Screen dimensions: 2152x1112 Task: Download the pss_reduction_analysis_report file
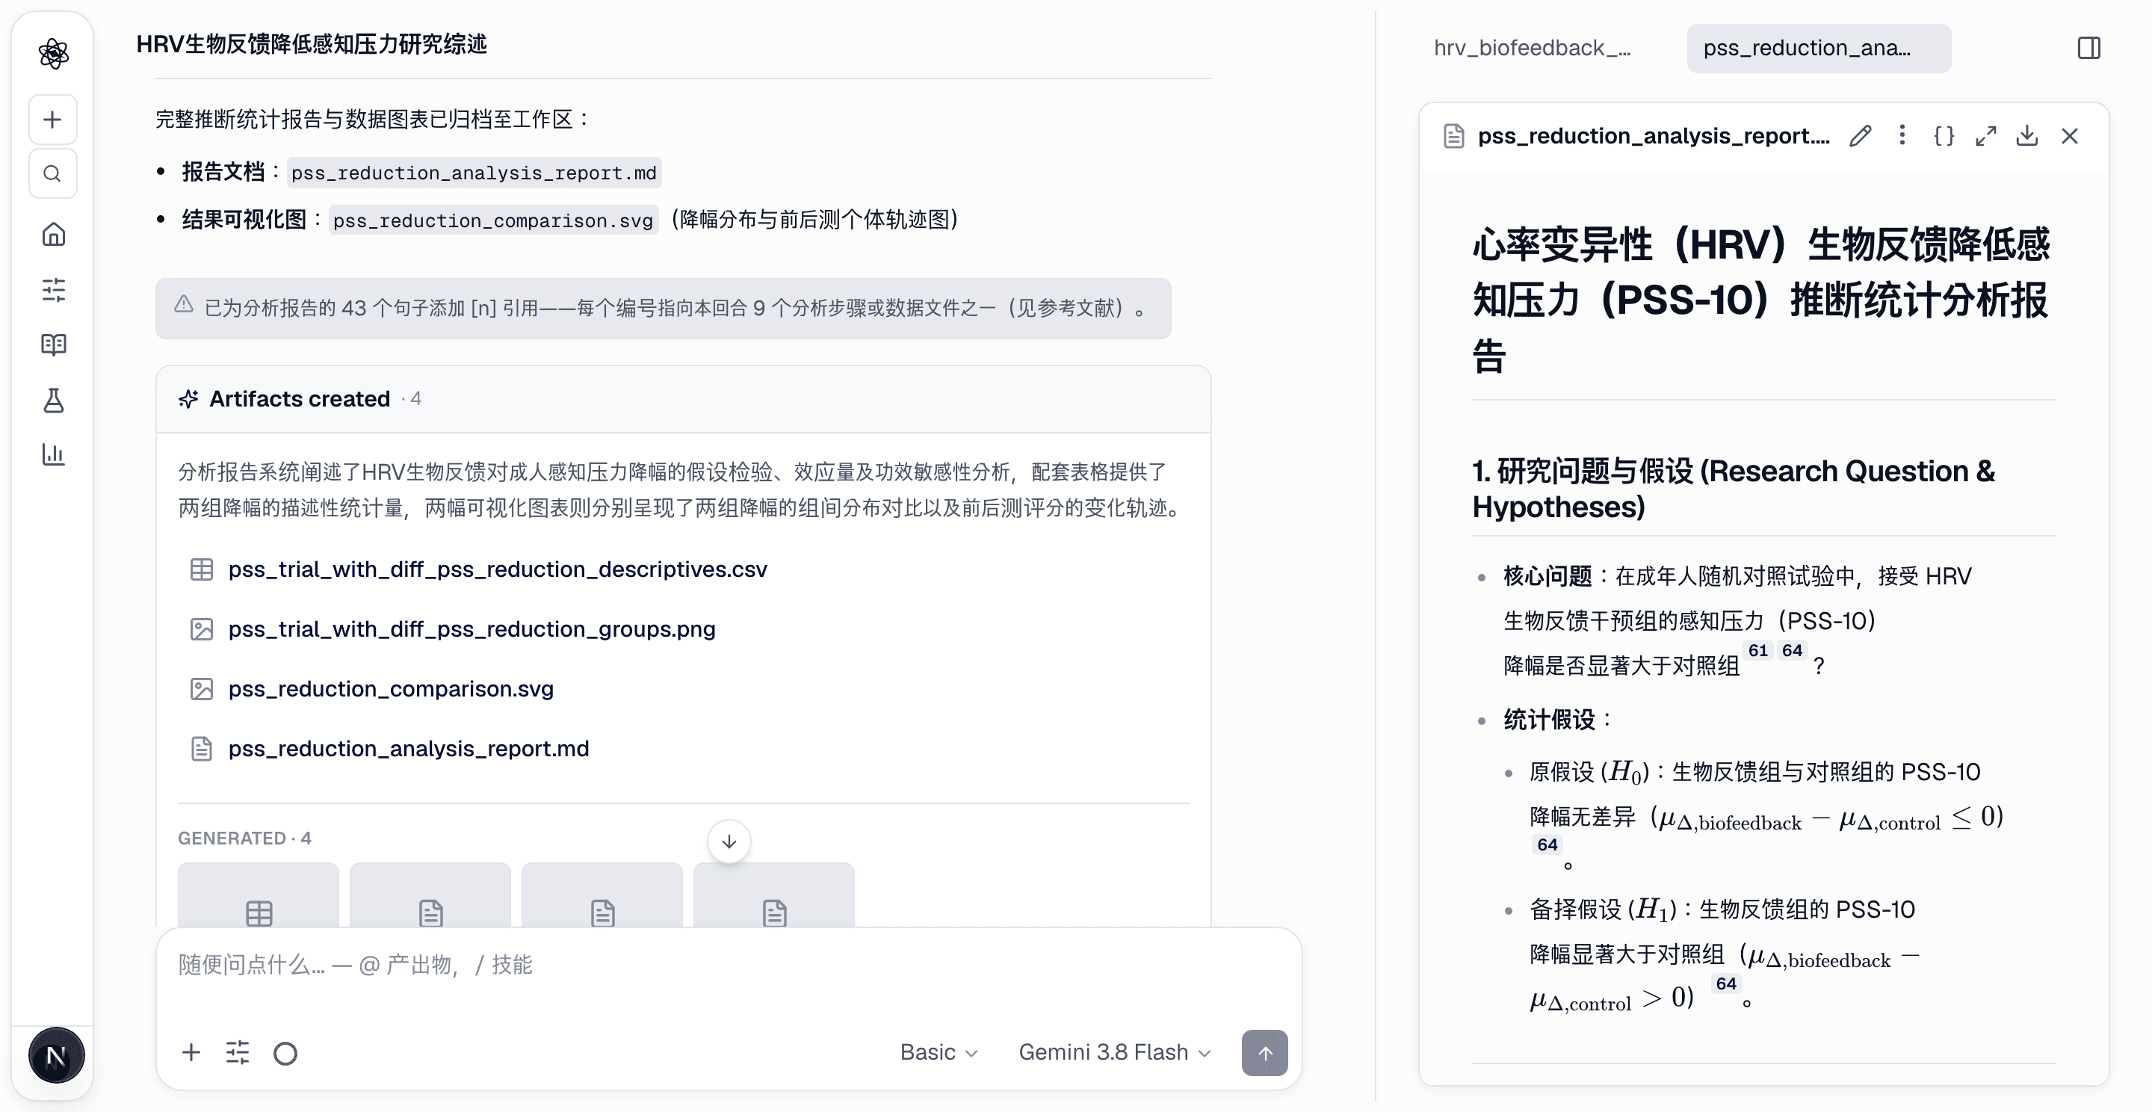pos(2027,135)
